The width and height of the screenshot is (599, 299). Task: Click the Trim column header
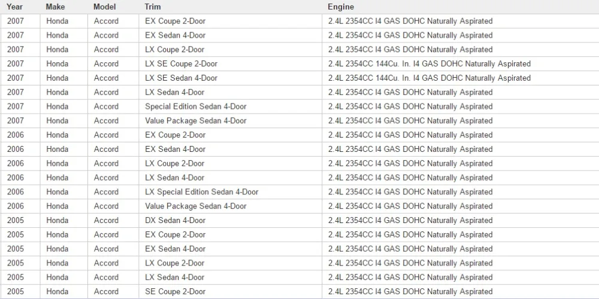152,7
